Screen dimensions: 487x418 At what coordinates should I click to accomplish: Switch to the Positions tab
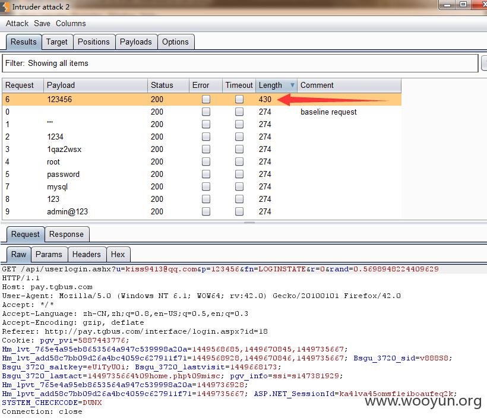point(94,42)
